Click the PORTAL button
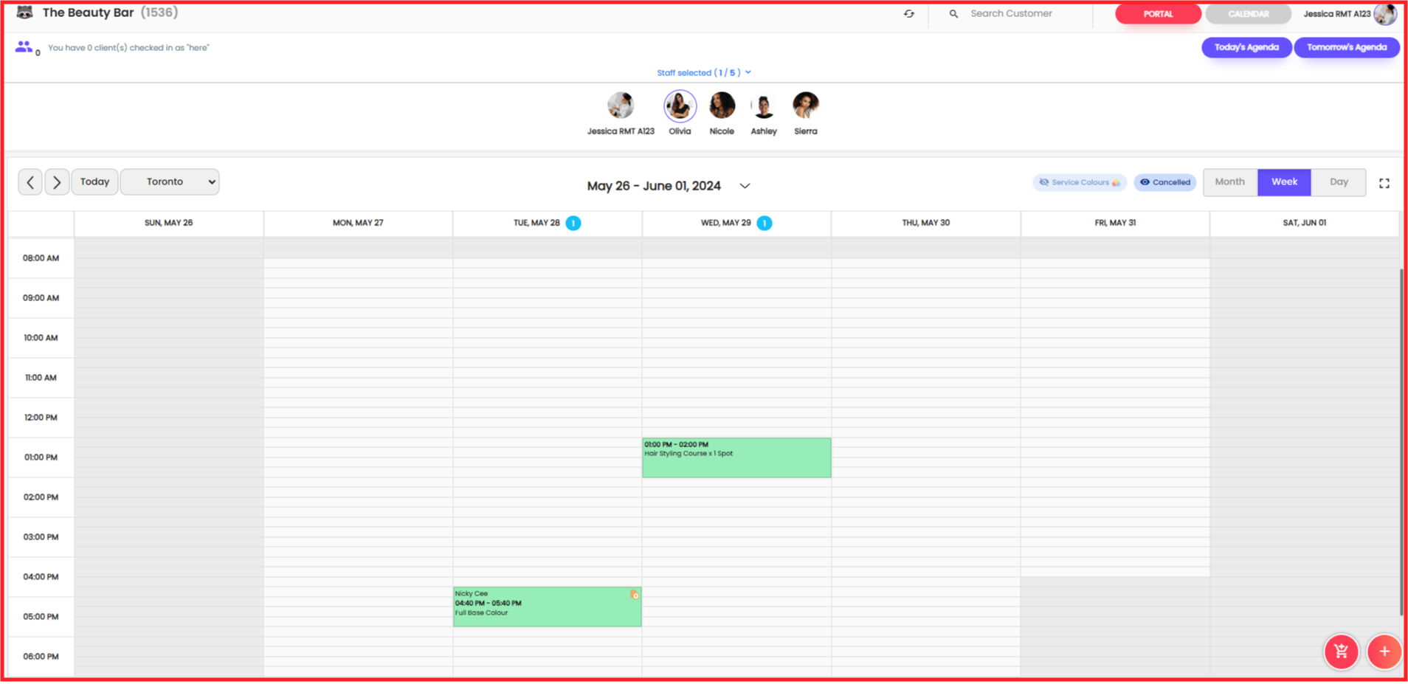The image size is (1408, 684). click(x=1158, y=14)
